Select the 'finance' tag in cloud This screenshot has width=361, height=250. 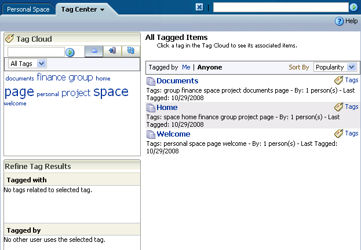coord(52,78)
